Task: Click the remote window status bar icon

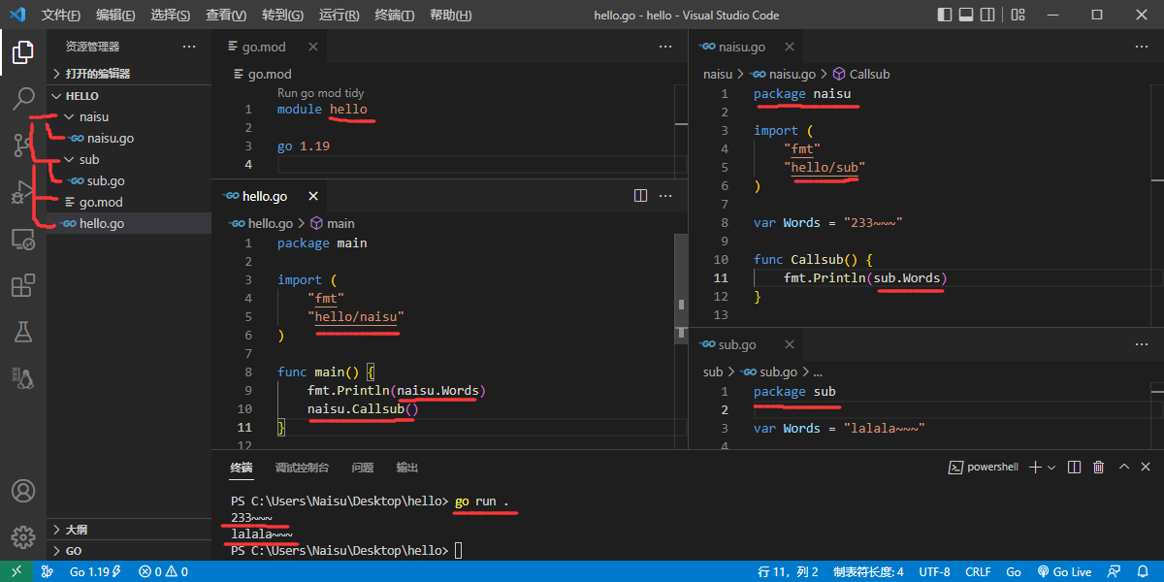Action: [16, 571]
